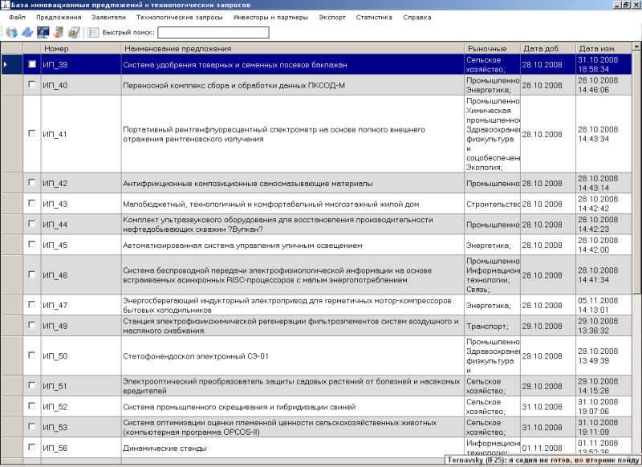Select 'Станция электрофизикохимической регенерации фильтроэлементов' cell

(293, 326)
